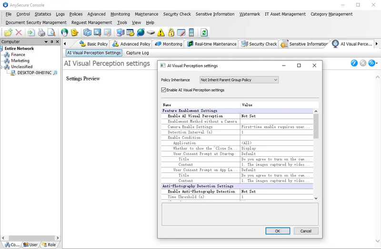Switch to the Basic Policy tab
381x249 pixels.
pos(93,44)
